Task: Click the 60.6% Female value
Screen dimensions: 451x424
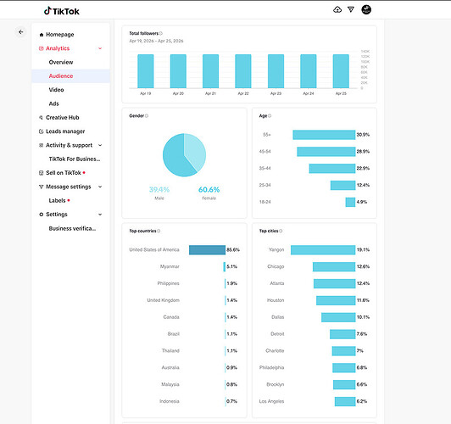Action: click(x=209, y=190)
